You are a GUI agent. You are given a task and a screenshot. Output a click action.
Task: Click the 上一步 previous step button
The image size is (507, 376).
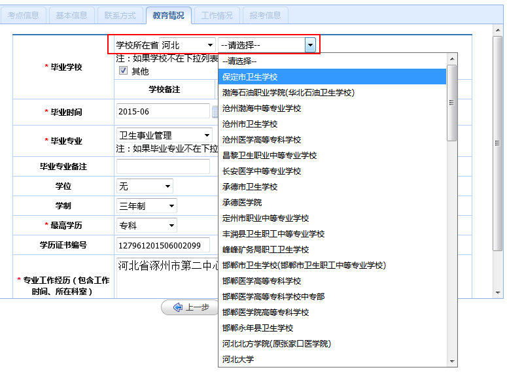pyautogui.click(x=190, y=307)
